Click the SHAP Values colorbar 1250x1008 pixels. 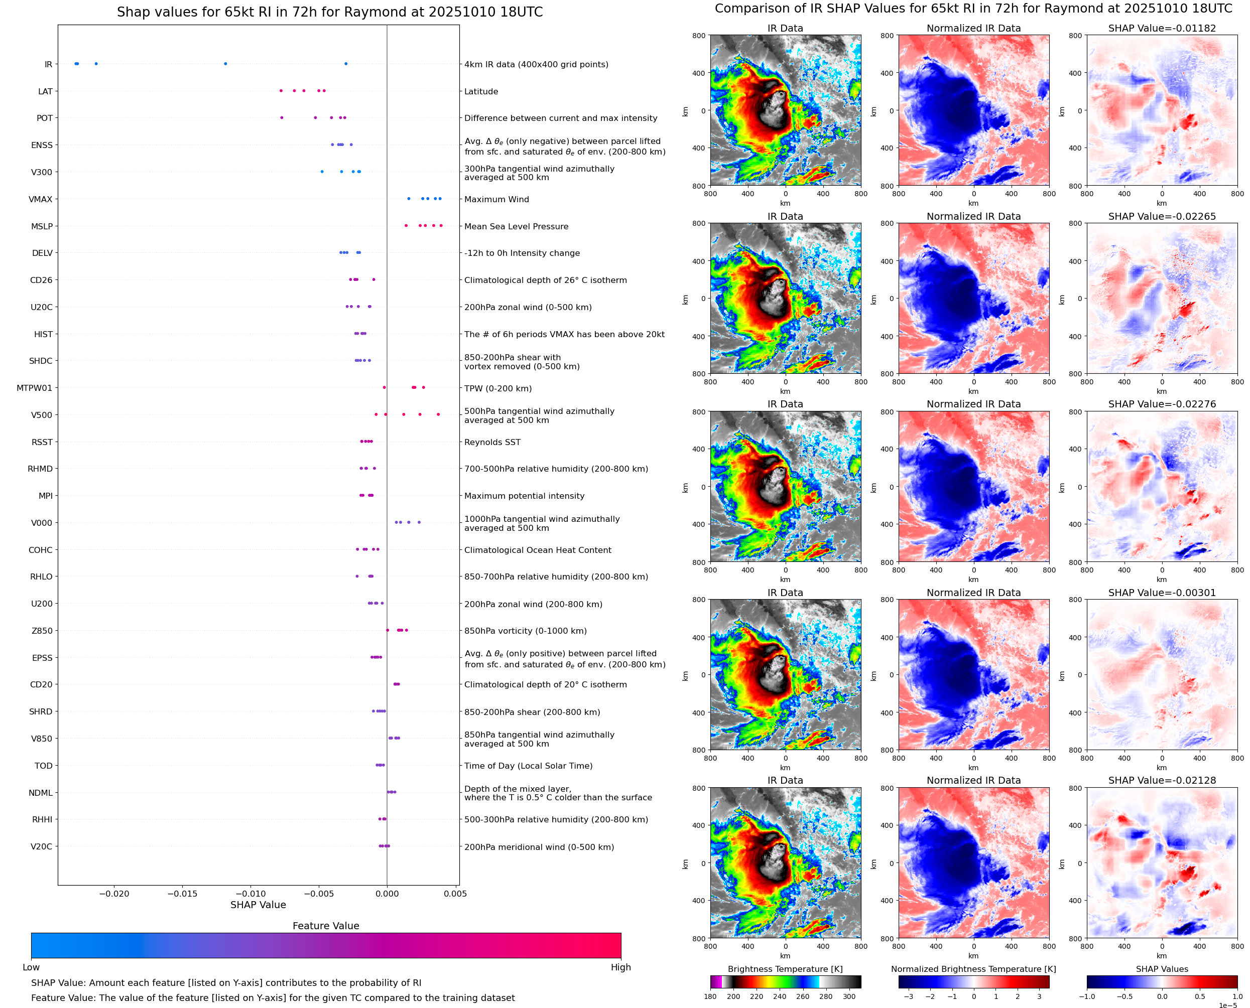click(x=1161, y=982)
